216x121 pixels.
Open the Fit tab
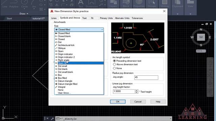click(x=92, y=18)
